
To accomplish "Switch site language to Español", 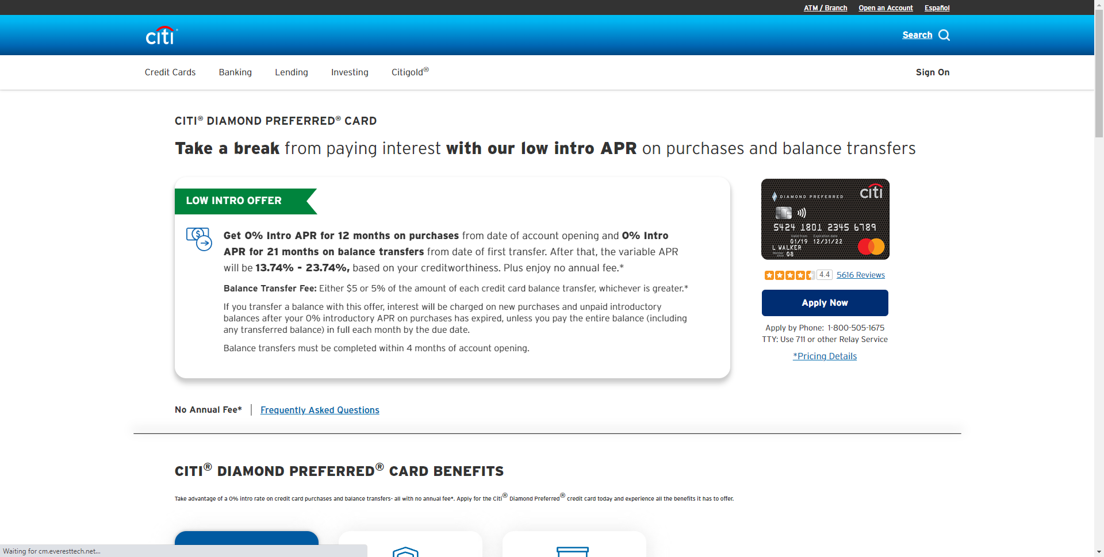I will point(937,8).
